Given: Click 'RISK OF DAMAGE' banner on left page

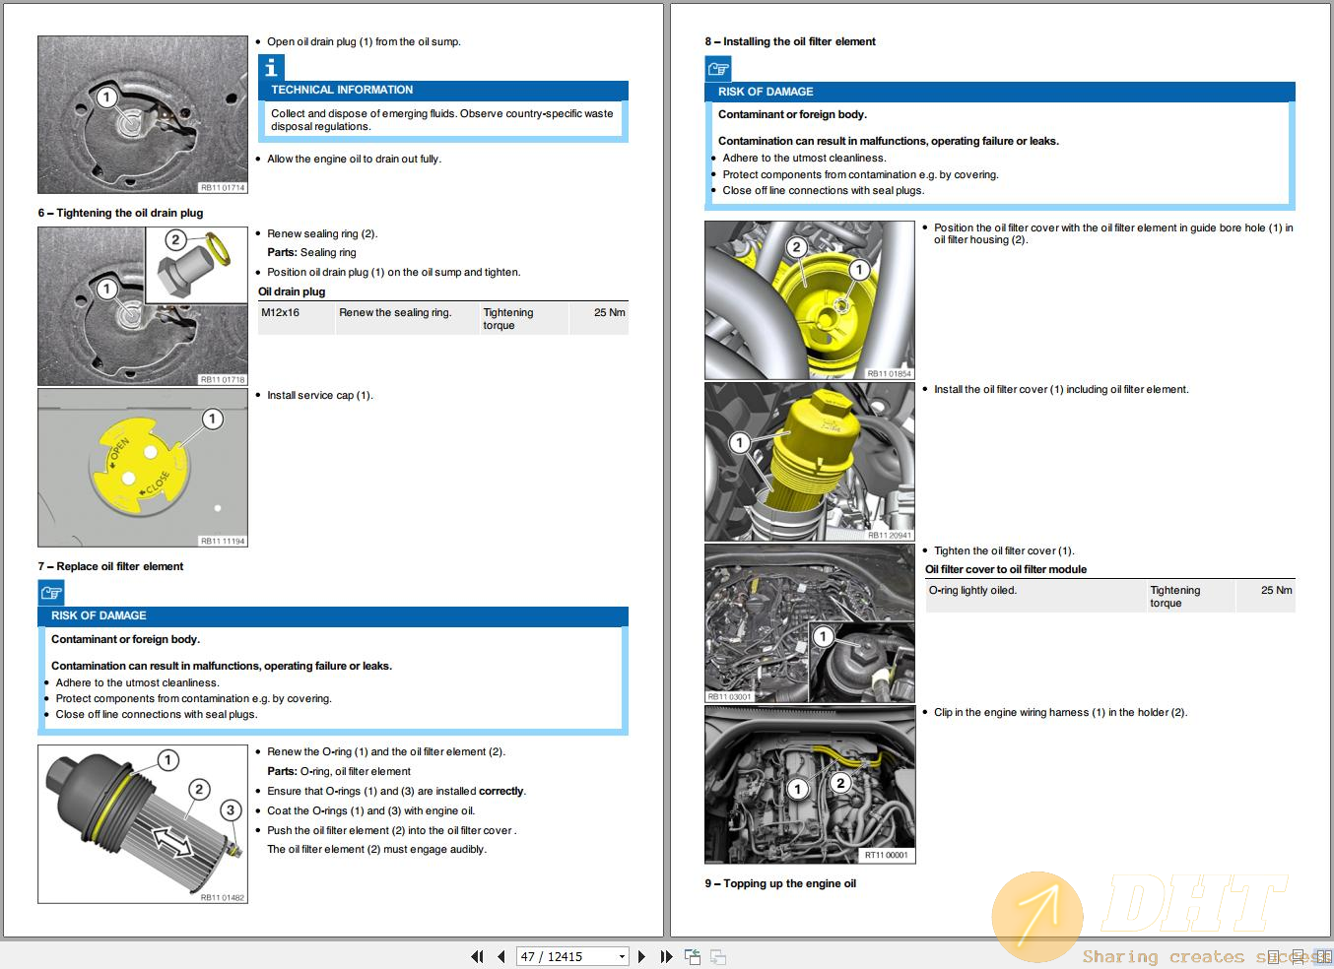Looking at the screenshot, I should coord(333,615).
